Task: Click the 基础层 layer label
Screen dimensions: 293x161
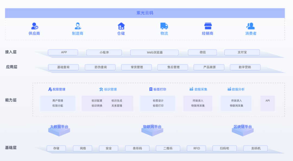Action: [x=11, y=148]
